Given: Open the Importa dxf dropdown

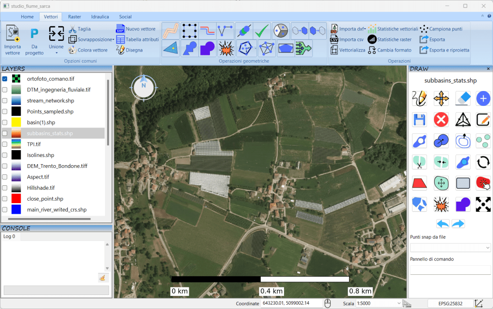Looking at the screenshot, I should [x=365, y=29].
